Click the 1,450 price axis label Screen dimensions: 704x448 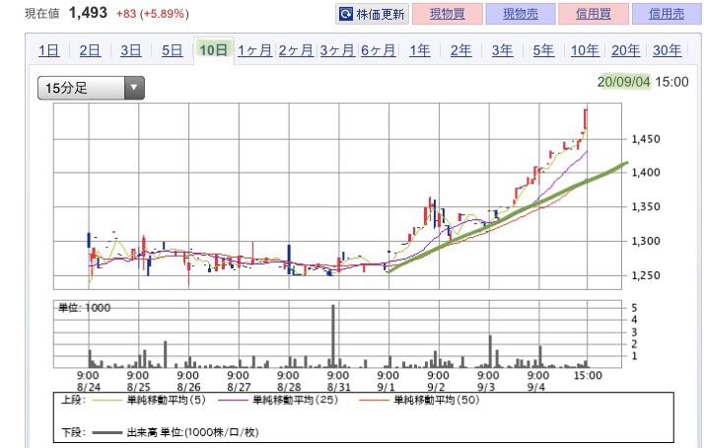point(646,139)
